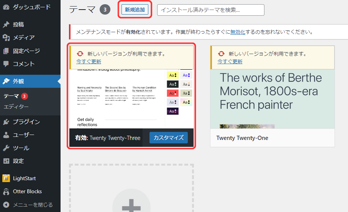The width and height of the screenshot is (348, 212).
Task: Click the theme count badge beside page title
Action: [x=105, y=10]
